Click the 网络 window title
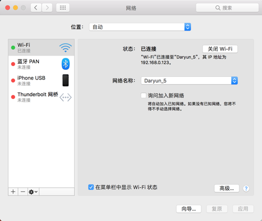Viewport: 262px width, 221px height. (x=131, y=8)
